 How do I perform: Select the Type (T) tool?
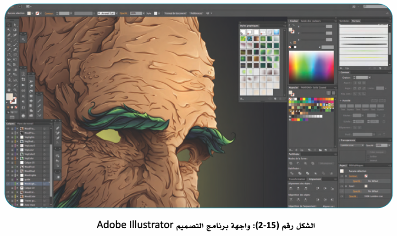[x=9, y=40]
